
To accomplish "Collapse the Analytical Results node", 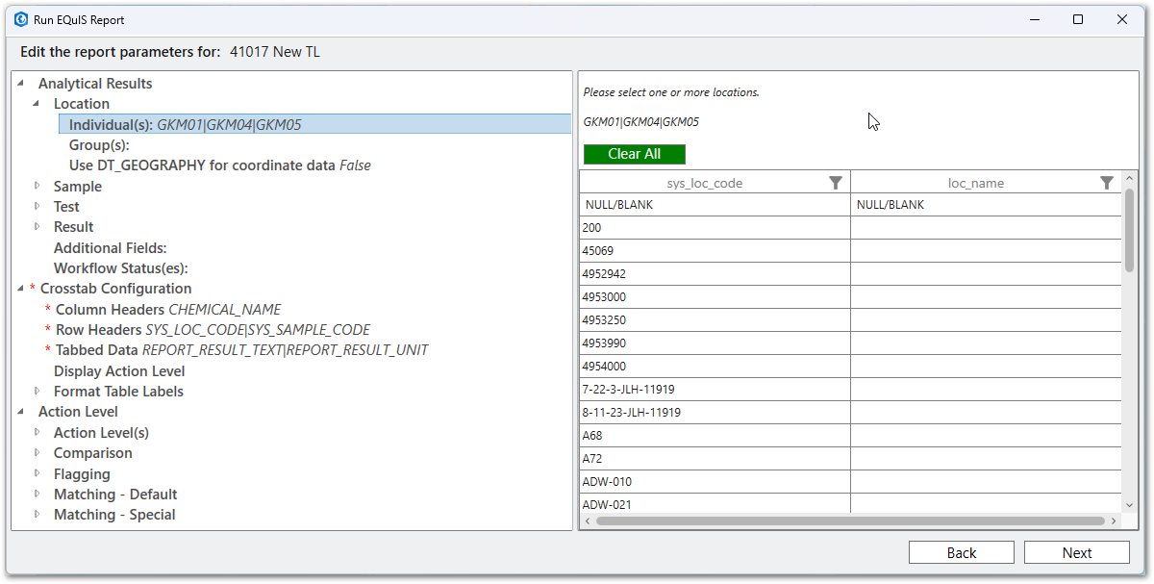I will (21, 83).
